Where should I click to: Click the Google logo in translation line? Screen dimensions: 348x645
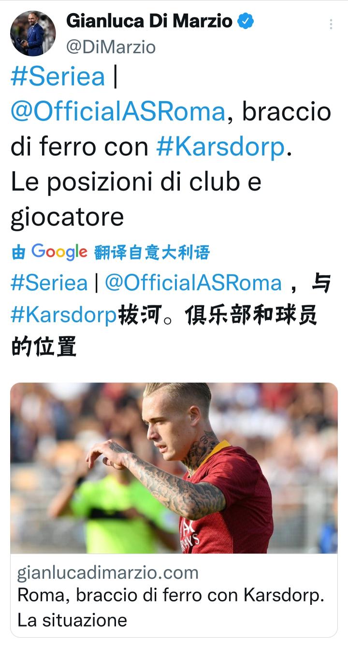tap(59, 252)
